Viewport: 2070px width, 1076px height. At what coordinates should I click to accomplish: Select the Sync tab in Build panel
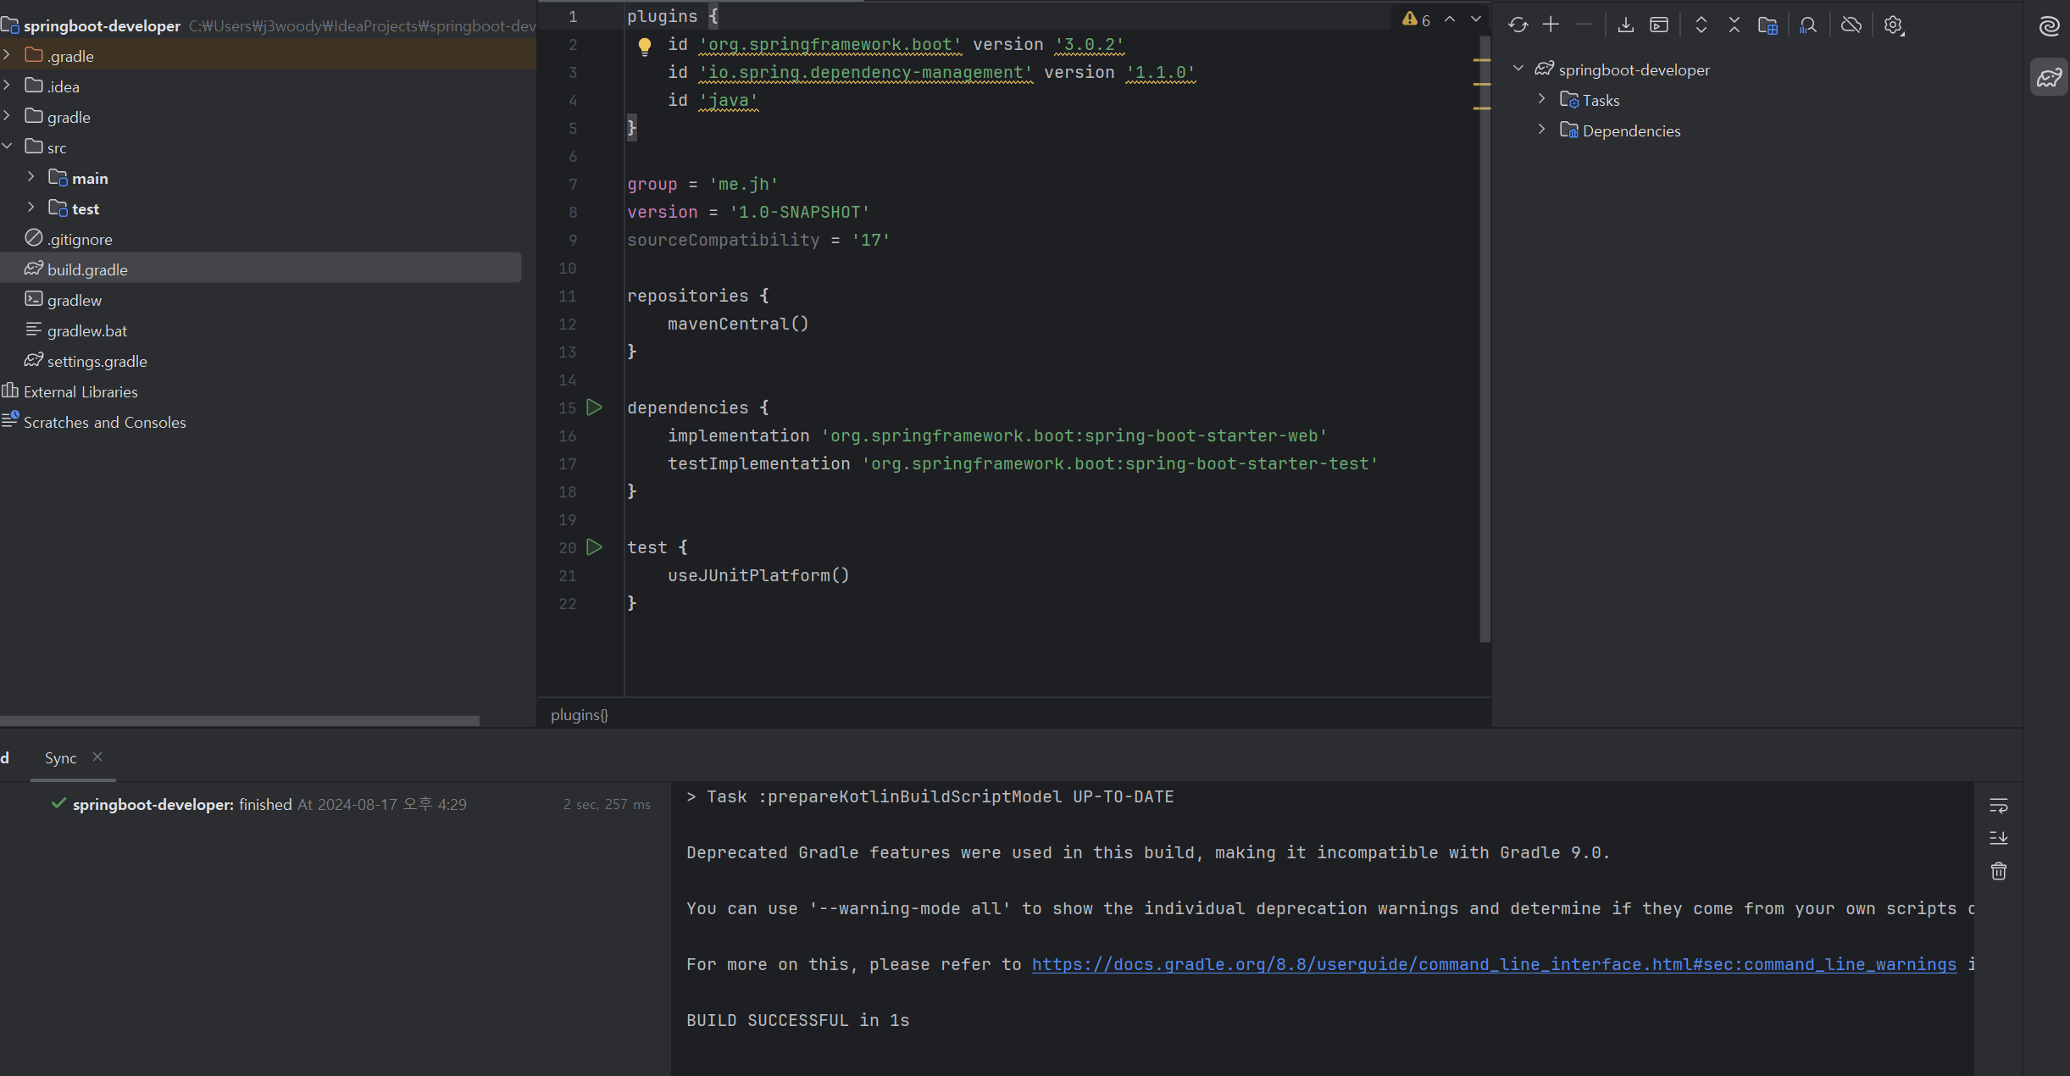pos(60,758)
